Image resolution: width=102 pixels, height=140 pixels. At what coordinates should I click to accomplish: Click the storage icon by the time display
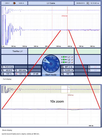(87, 3)
